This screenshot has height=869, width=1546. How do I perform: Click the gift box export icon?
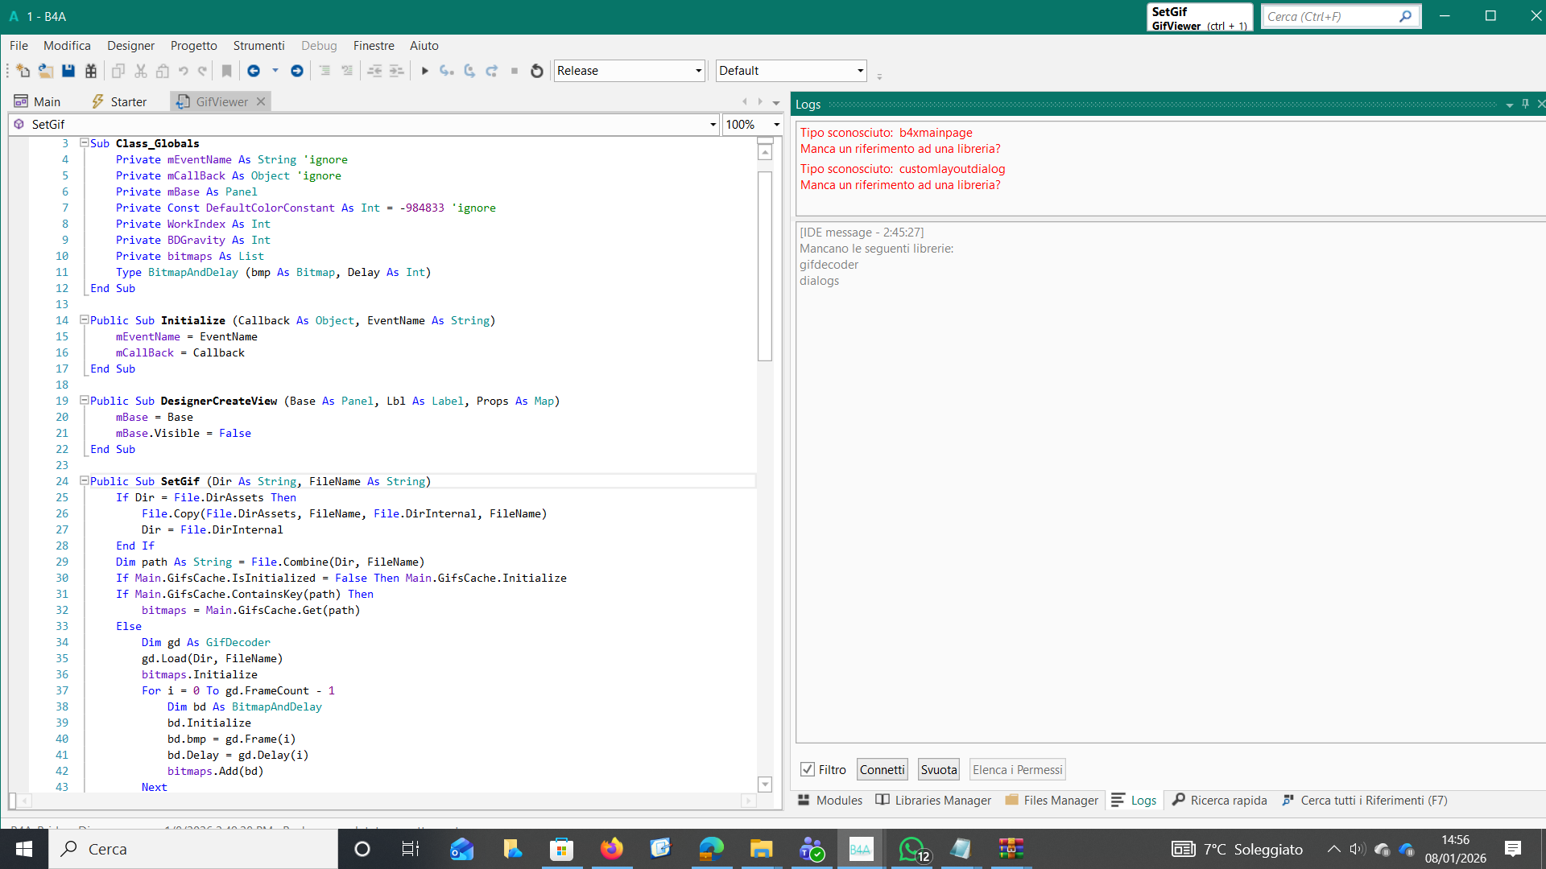coord(91,71)
